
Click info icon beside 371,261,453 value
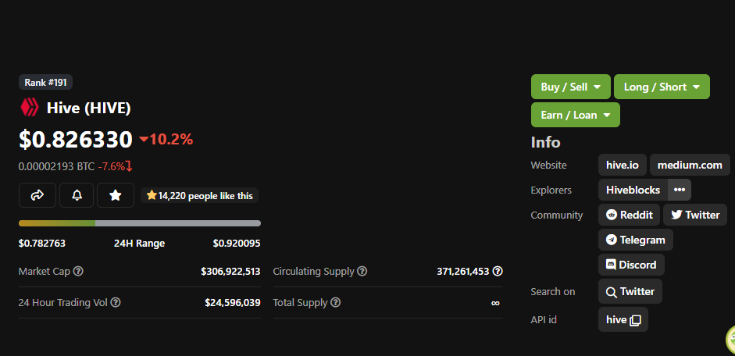pos(498,271)
